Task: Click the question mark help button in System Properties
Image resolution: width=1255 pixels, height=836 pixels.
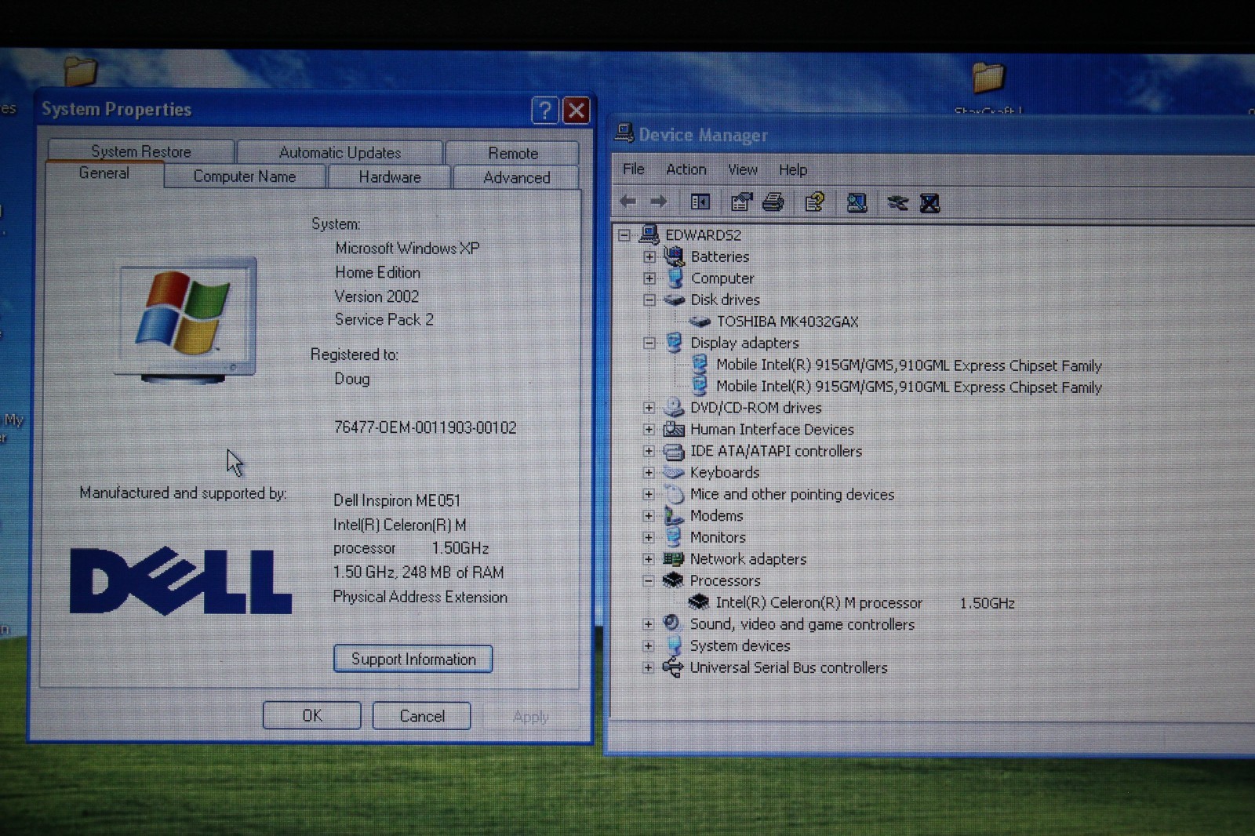Action: pos(544,111)
